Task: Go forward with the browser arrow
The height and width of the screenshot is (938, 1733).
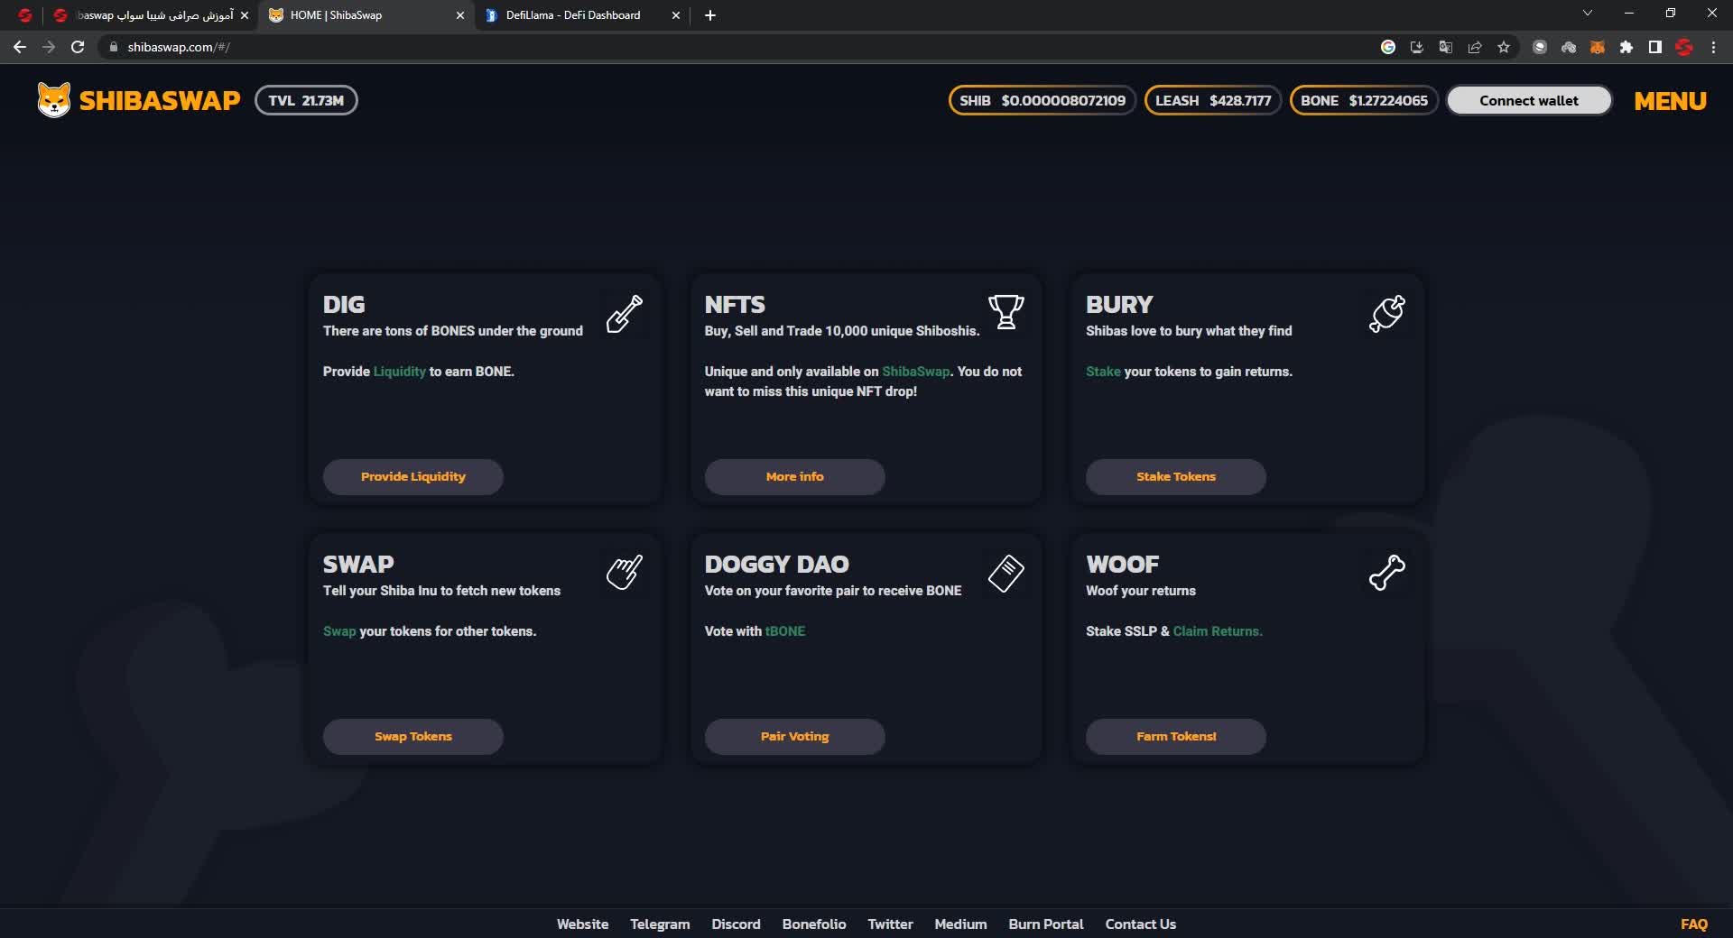Action: click(49, 47)
